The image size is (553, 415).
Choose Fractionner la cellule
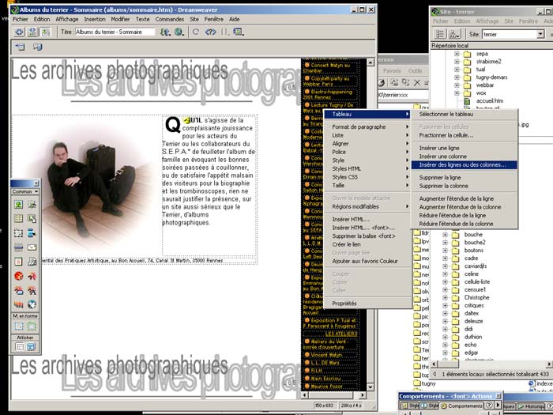tap(465, 135)
